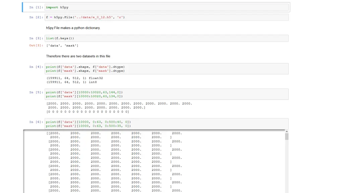
Task: Click the 'In [1]:' prompt label
Action: tap(36, 7)
